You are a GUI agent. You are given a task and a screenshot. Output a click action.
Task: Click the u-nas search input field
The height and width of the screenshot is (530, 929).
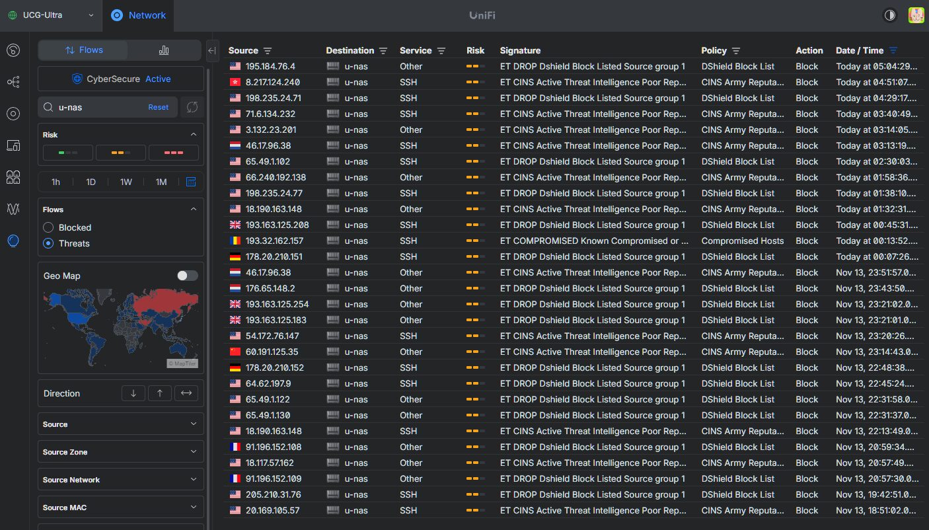(99, 107)
